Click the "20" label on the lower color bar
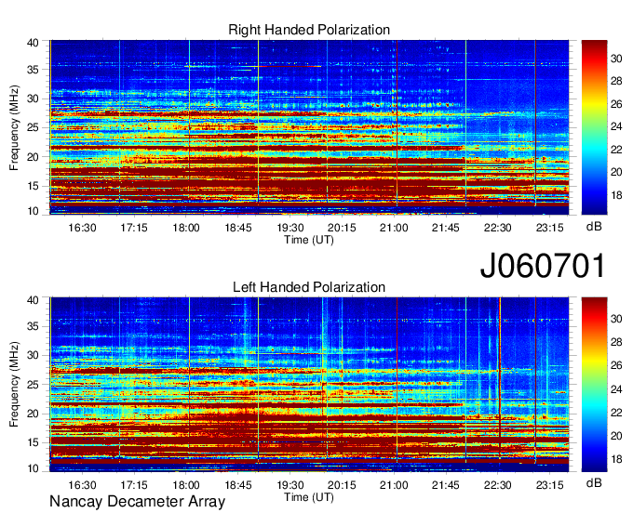633x513 pixels. [x=616, y=436]
